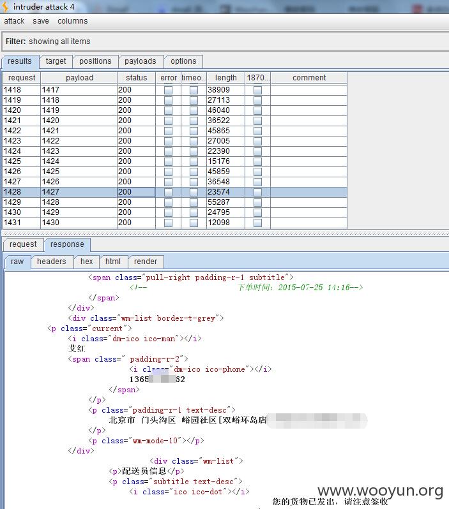This screenshot has width=449, height=509.
Task: Open the request tab
Action: [23, 244]
